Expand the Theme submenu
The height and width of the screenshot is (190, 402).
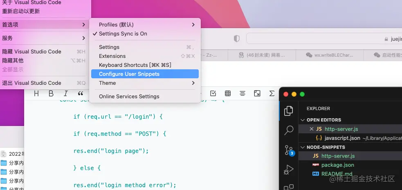145,83
